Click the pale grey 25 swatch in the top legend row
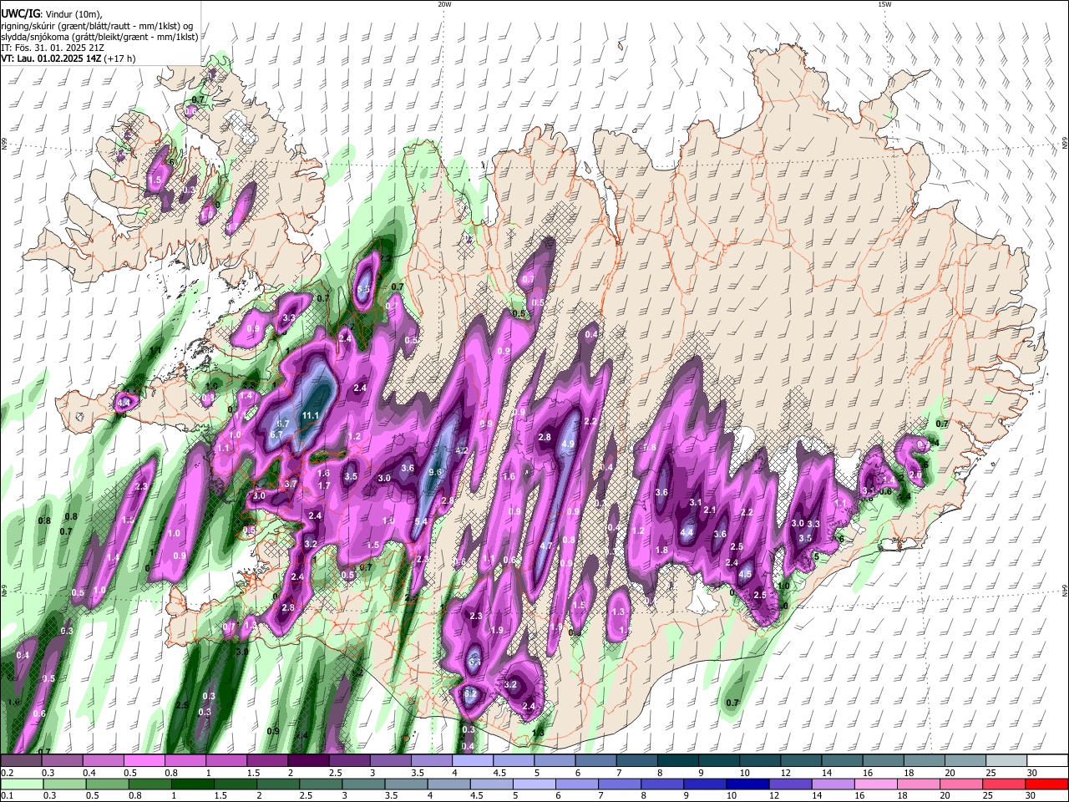The image size is (1069, 802). tap(1007, 761)
